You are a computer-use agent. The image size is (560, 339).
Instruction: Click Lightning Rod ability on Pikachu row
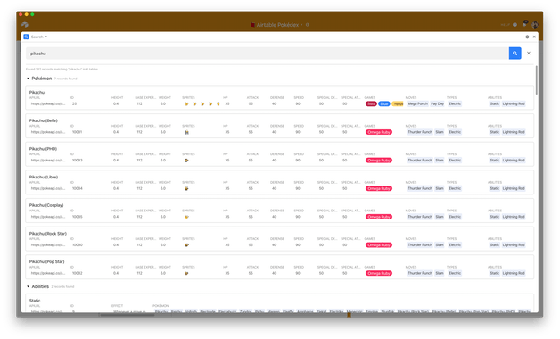pos(514,104)
